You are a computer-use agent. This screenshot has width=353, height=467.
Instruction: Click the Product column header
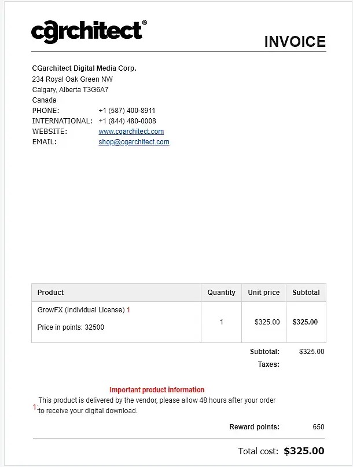(50, 293)
